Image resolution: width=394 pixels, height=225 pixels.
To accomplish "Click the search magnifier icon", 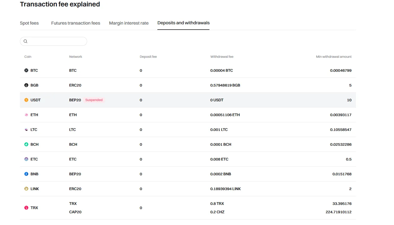I will click(25, 41).
